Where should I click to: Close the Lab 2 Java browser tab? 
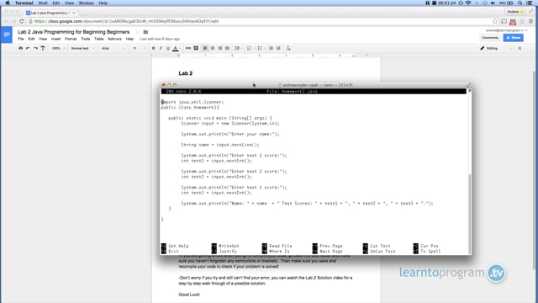pos(74,13)
